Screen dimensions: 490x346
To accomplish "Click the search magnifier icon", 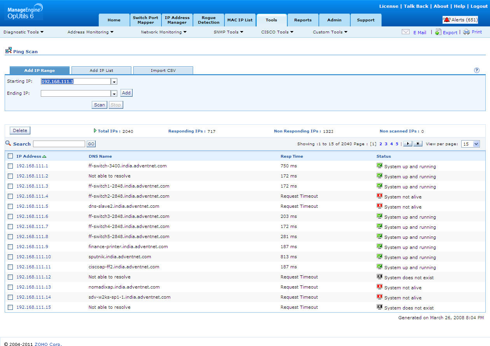I will click(8, 143).
